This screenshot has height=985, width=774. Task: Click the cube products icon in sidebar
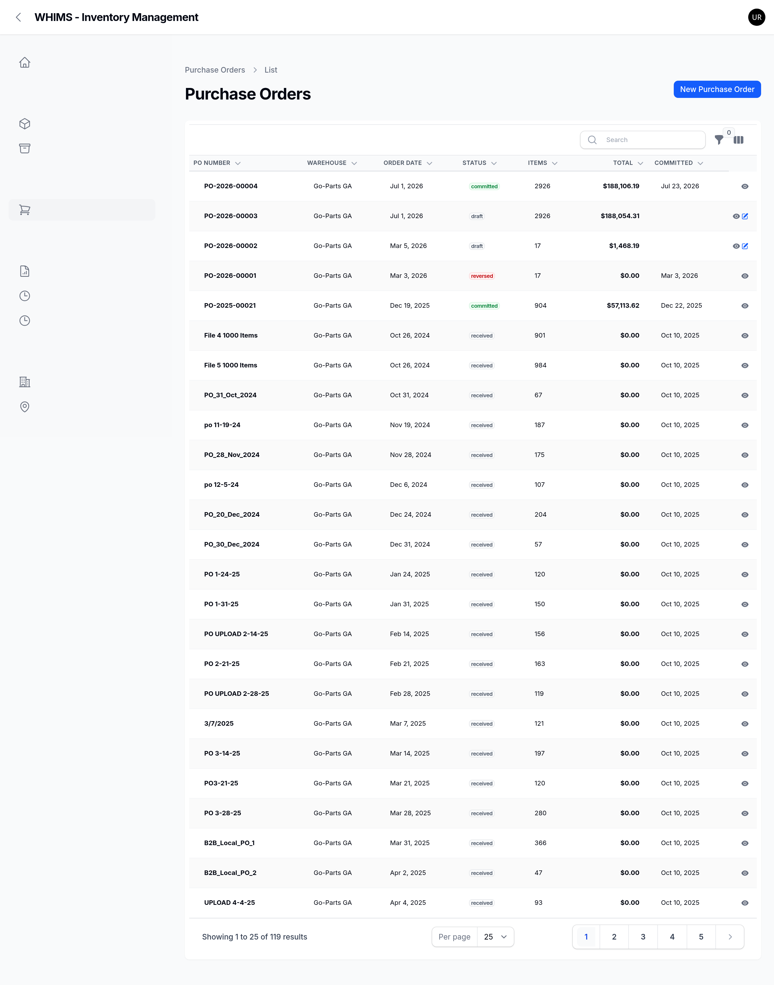(x=24, y=124)
